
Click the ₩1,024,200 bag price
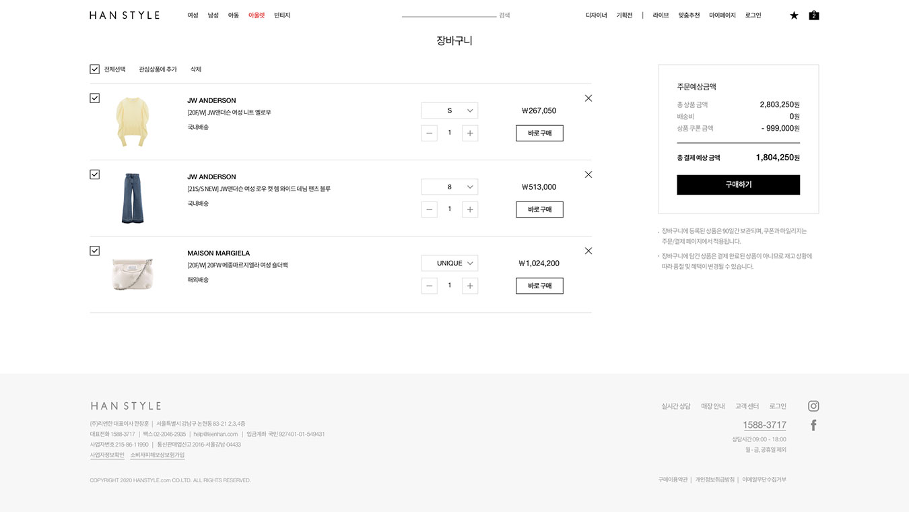coord(539,263)
